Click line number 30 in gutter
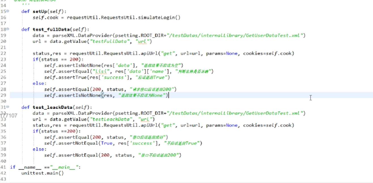 pyautogui.click(x=3, y=101)
